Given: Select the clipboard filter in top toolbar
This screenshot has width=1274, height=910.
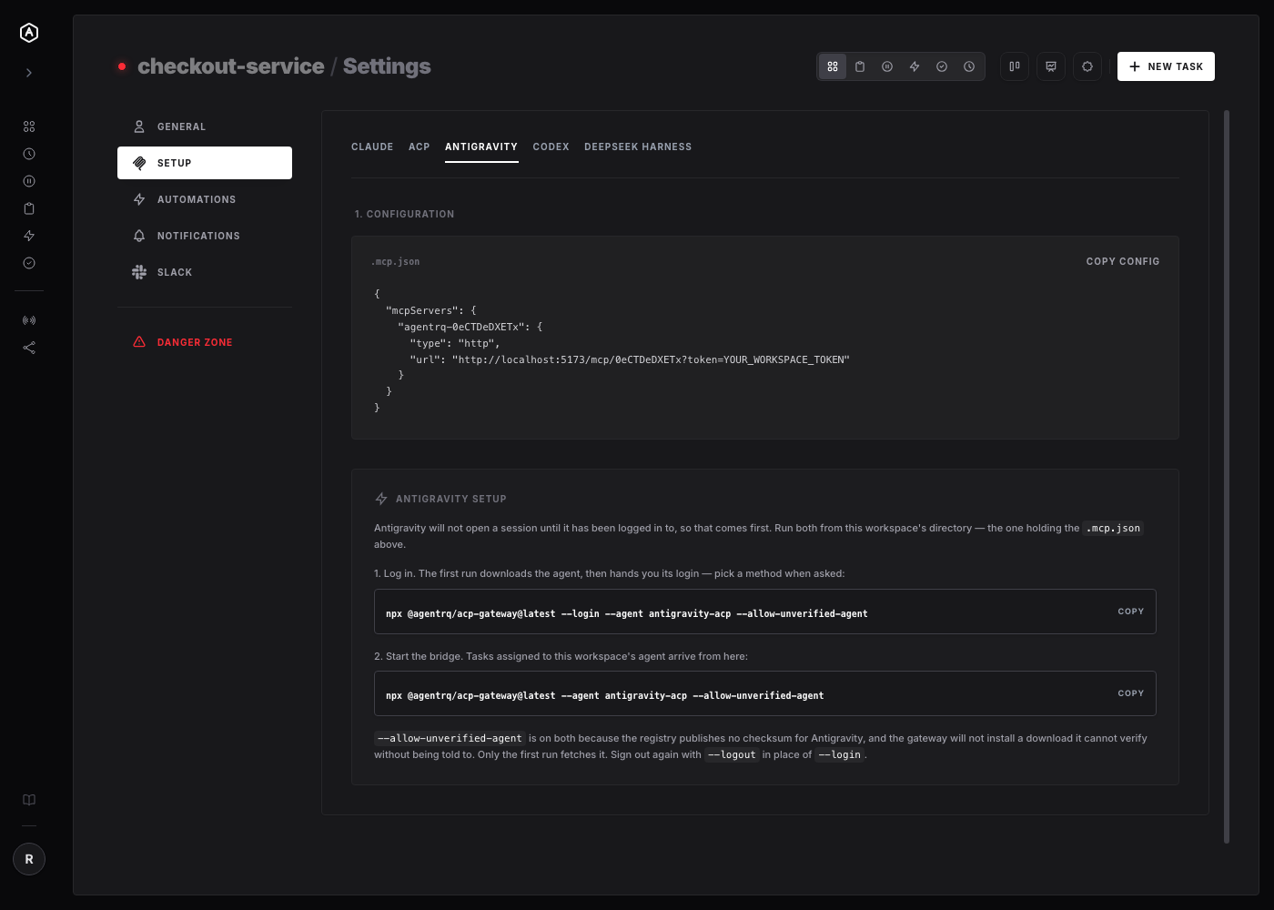Looking at the screenshot, I should [860, 66].
